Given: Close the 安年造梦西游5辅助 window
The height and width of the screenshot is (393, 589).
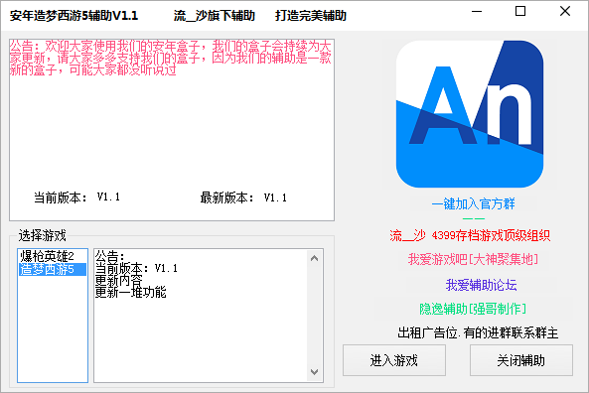Looking at the screenshot, I should click(x=565, y=12).
